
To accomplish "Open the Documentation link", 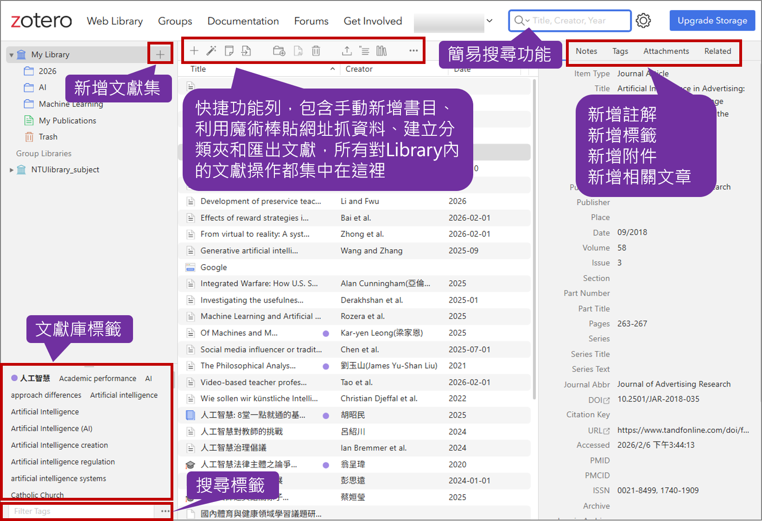I will (x=243, y=21).
